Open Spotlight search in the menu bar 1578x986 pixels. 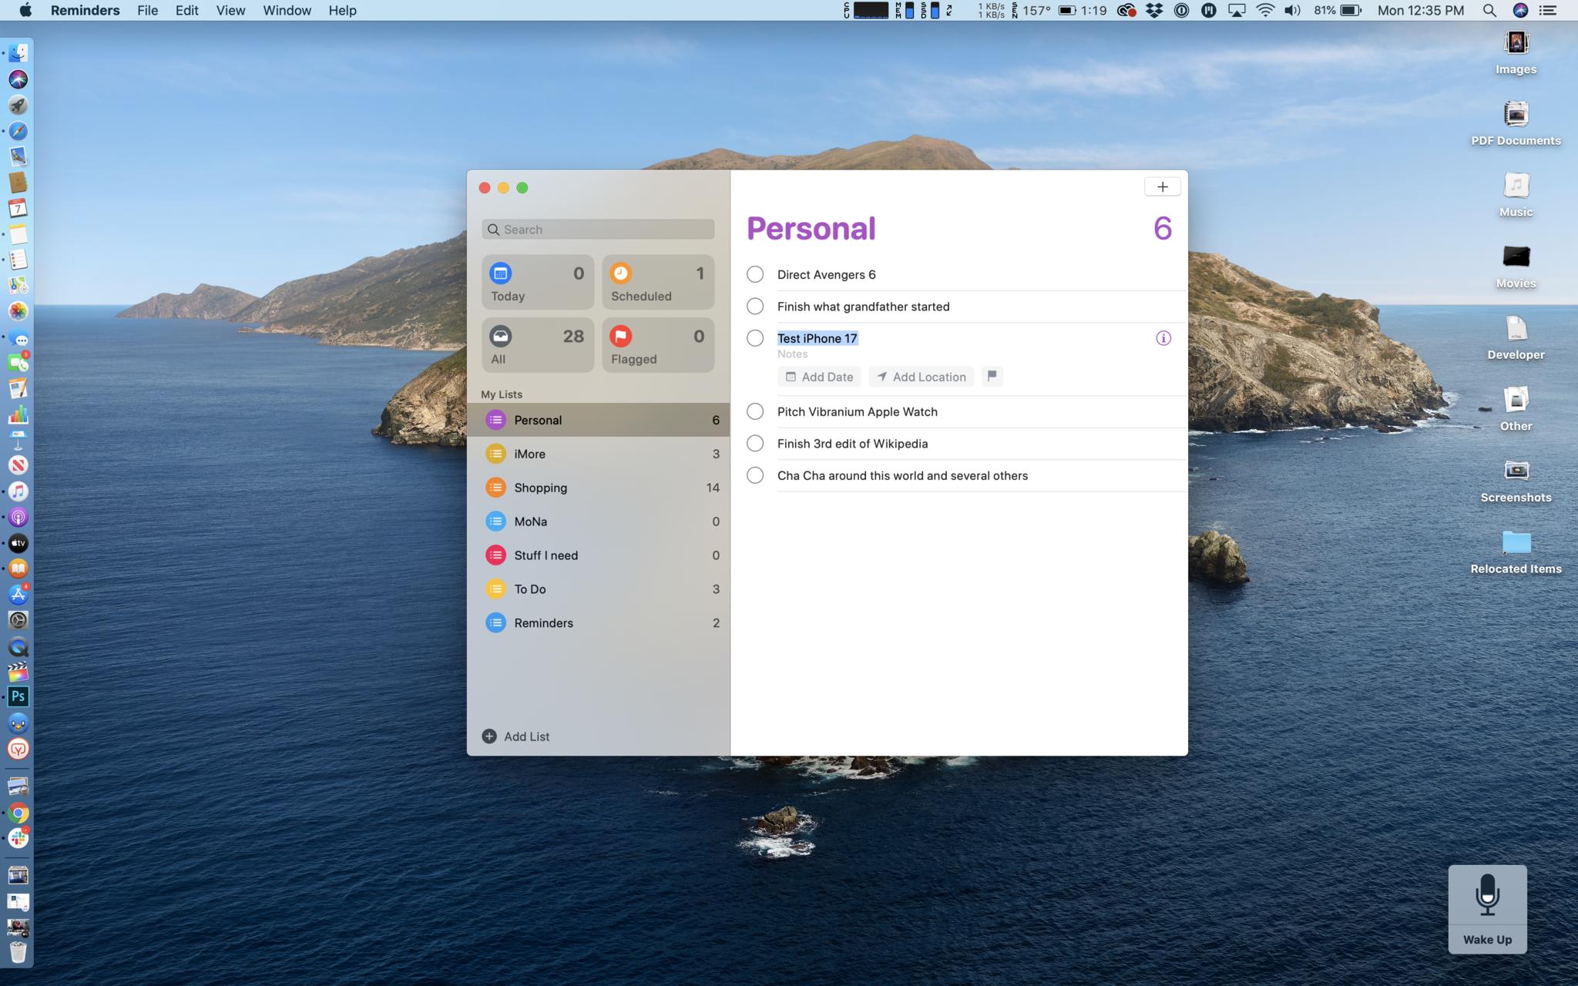click(1489, 10)
